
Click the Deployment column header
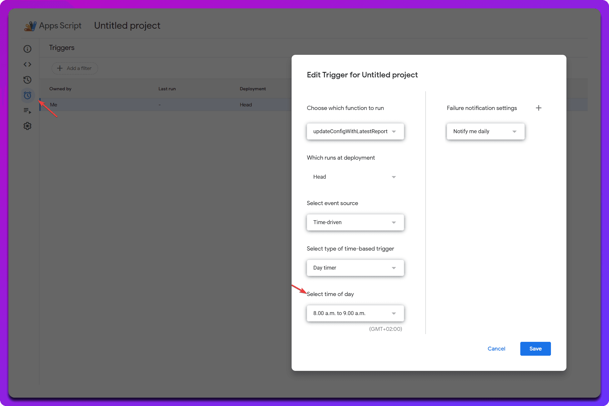point(253,89)
